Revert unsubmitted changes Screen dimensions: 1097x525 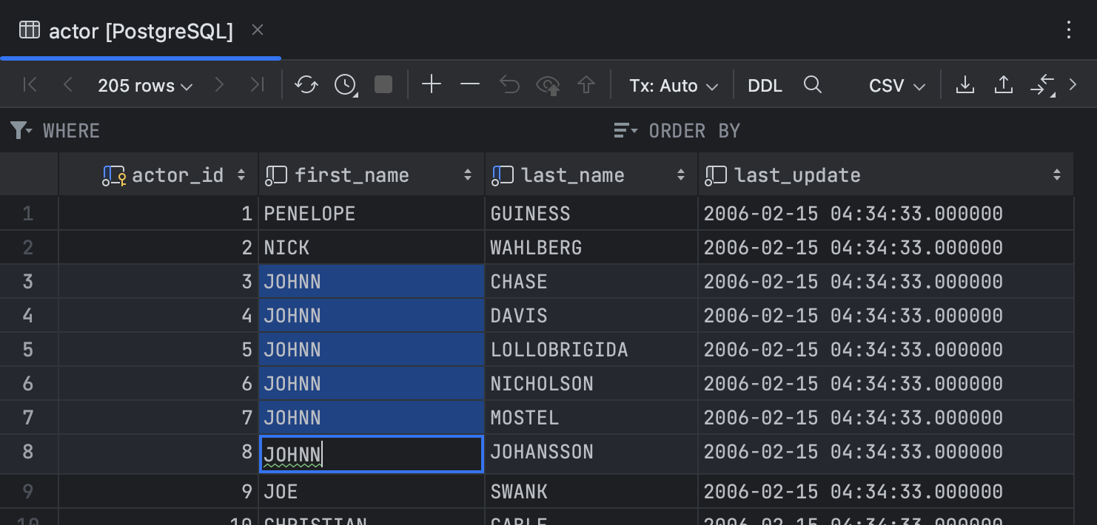(x=509, y=84)
